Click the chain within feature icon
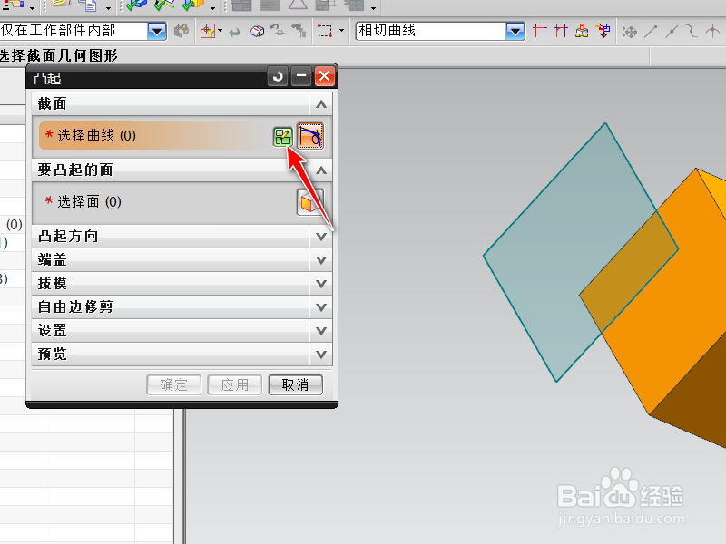This screenshot has height=544, width=726. coord(582,31)
